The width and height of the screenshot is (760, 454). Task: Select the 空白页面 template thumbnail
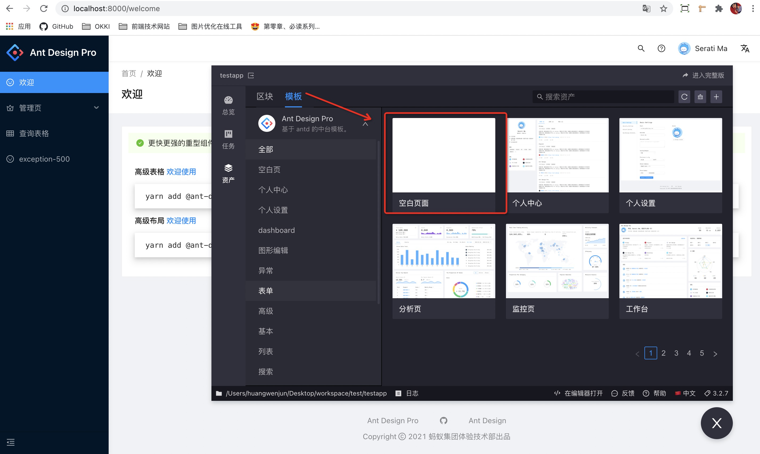pyautogui.click(x=443, y=155)
